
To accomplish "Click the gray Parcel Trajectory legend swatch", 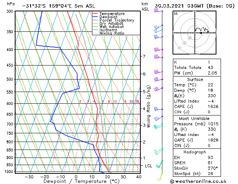I will coord(95,20).
